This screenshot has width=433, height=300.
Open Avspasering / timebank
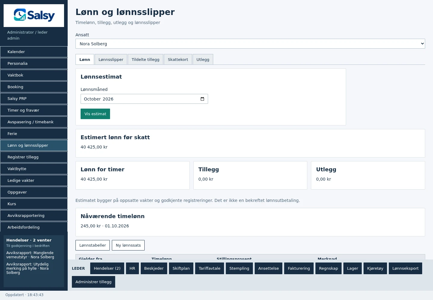34,122
